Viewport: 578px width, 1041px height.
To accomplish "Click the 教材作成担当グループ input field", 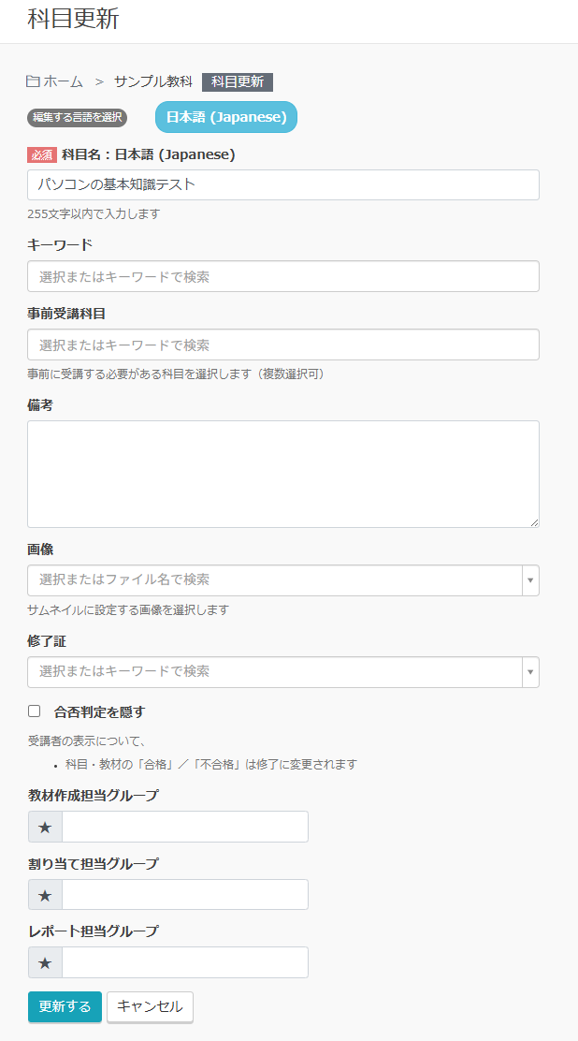I will point(184,827).
